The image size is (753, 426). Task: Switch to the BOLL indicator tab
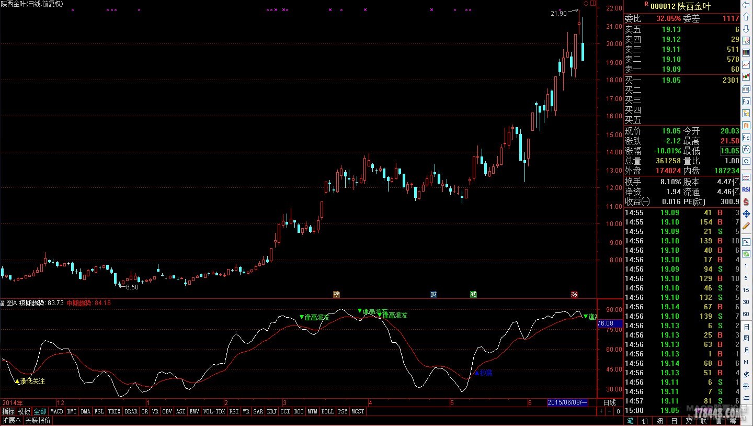pyautogui.click(x=327, y=411)
